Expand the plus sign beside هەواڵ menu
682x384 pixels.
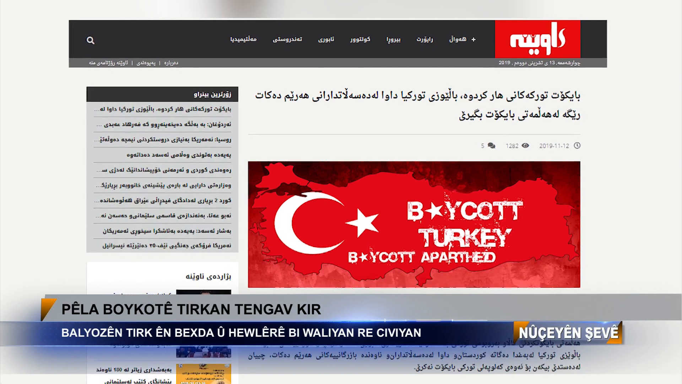tap(473, 39)
